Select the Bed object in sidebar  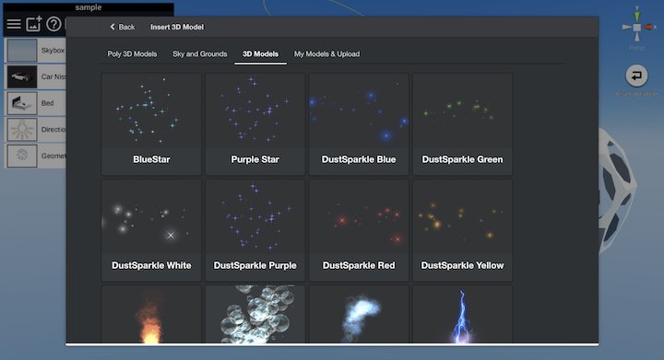(36, 103)
